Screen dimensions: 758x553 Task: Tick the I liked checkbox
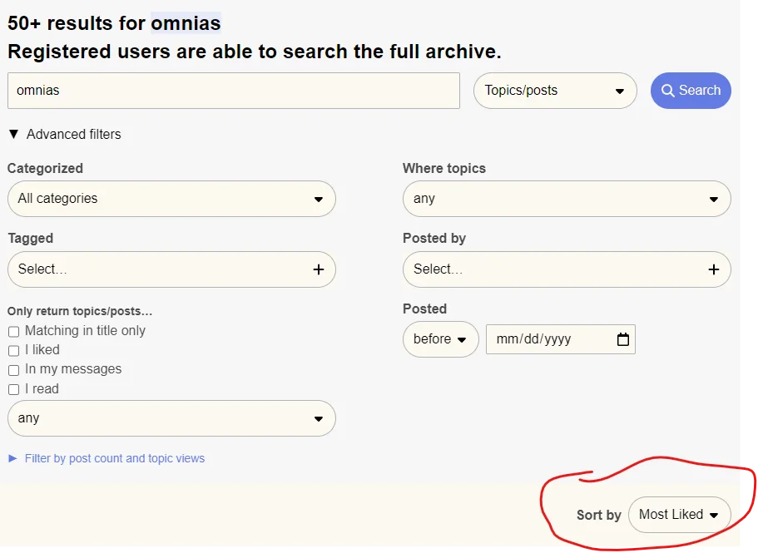tap(13, 351)
